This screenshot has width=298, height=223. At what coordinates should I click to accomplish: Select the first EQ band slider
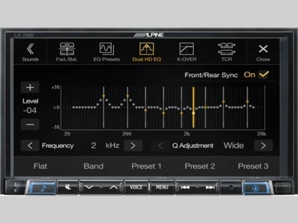tap(103, 107)
